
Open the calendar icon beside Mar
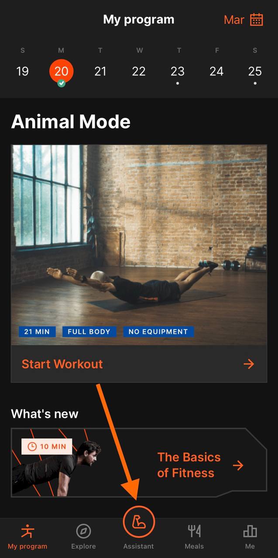(257, 20)
